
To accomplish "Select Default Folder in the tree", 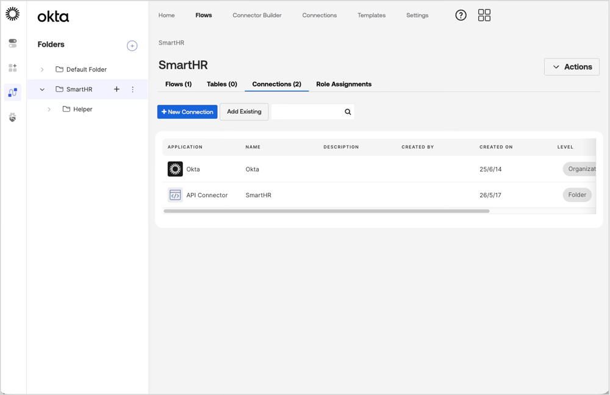I will [87, 69].
